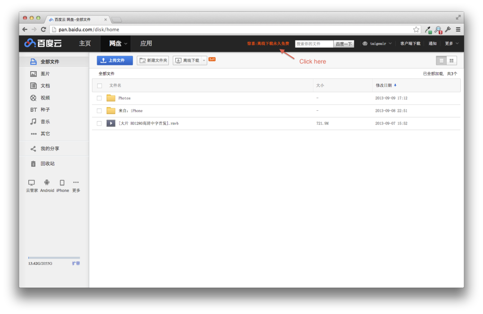Click 客户端下载 link

click(x=410, y=44)
